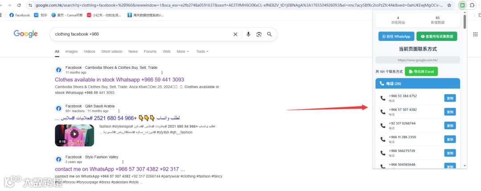The width and height of the screenshot is (481, 191).
Task: Click Facebook favicon of Q&h Saudi Arabia result
Action: click(x=59, y=108)
